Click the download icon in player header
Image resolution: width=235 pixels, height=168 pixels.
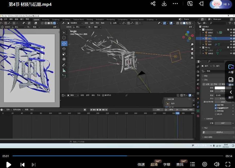[164, 4]
